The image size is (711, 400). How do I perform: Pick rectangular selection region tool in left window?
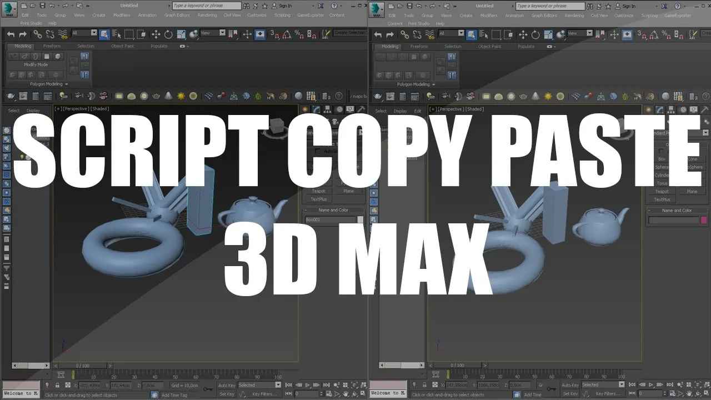tap(129, 34)
